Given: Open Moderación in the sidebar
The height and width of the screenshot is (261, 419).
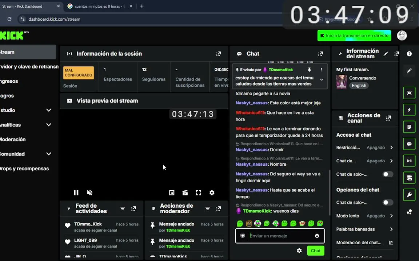Looking at the screenshot, I should click(13, 140).
